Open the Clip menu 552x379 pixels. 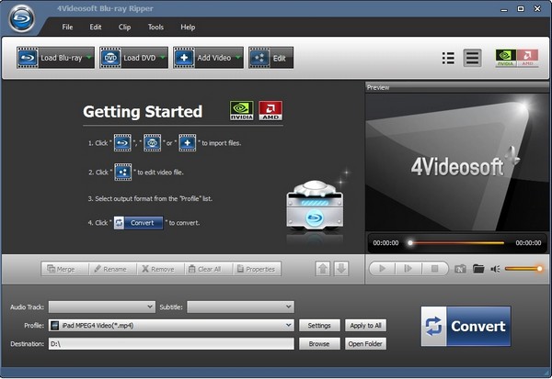pyautogui.click(x=123, y=27)
